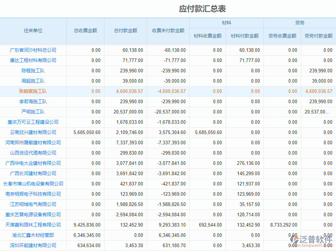The width and height of the screenshot is (336, 251).
Task: Click the 材料付款金额 column header
Action: [245, 36]
